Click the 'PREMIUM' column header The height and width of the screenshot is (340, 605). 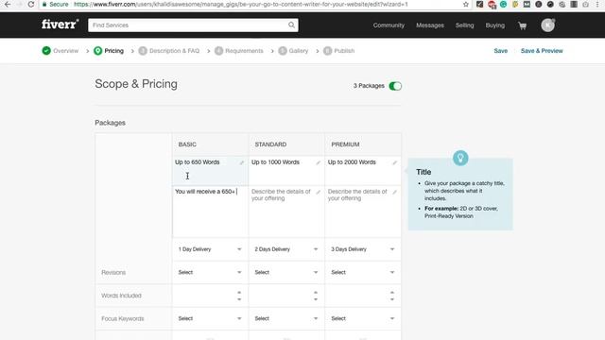(x=345, y=144)
